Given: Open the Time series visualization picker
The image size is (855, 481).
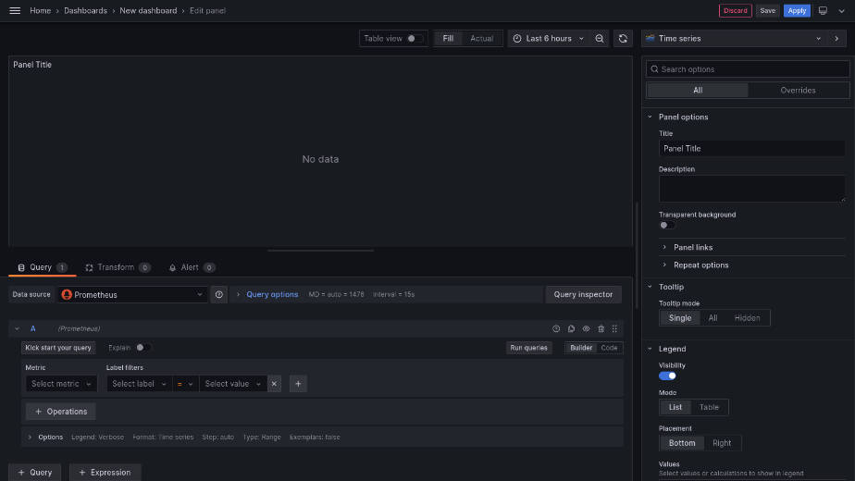Looking at the screenshot, I should point(735,39).
